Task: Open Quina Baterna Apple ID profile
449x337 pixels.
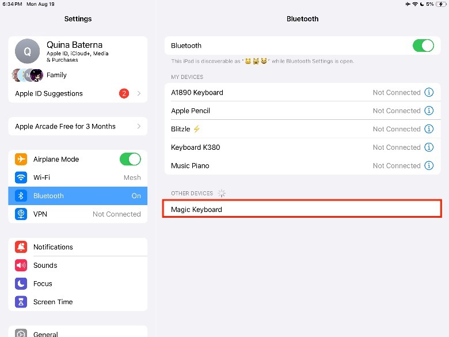Action: pyautogui.click(x=78, y=51)
